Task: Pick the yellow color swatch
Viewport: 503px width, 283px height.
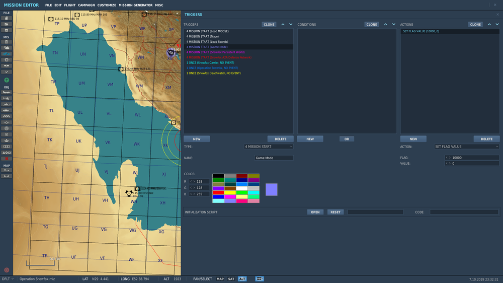Action: click(230, 193)
